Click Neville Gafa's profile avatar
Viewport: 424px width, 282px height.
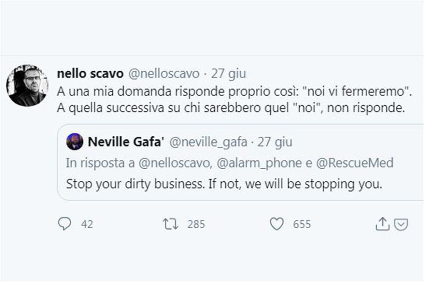coord(74,141)
